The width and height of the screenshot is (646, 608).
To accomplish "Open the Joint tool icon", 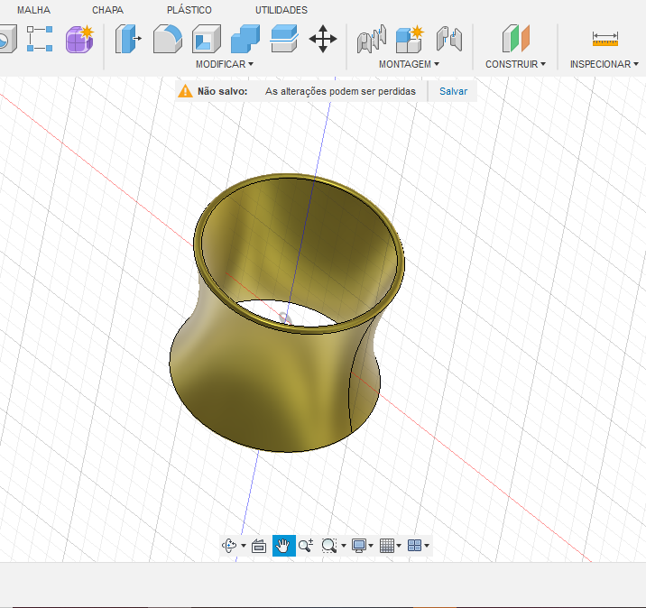I will pyautogui.click(x=372, y=39).
